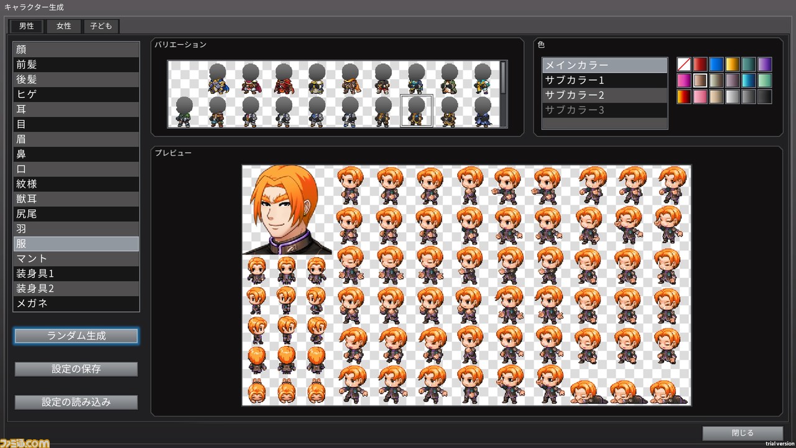Select the 顔 face category
796x448 pixels.
(76, 49)
